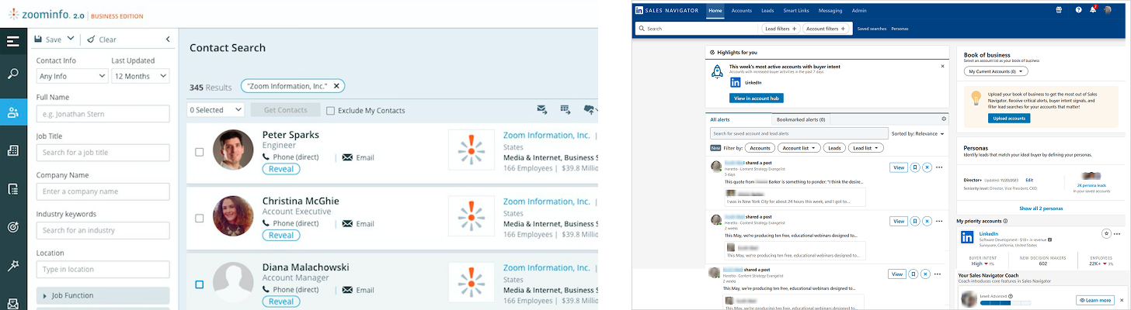Open Messaging in Sales Navigator
The image size is (1131, 310).
830,10
